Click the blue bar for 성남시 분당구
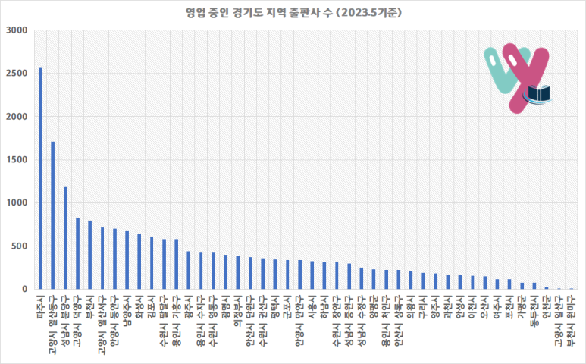This screenshot has width=586, height=364. (x=65, y=237)
